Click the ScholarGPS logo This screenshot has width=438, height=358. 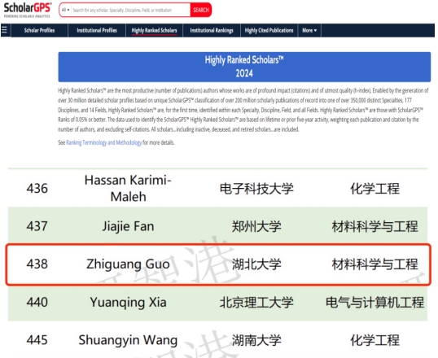[x=28, y=10]
